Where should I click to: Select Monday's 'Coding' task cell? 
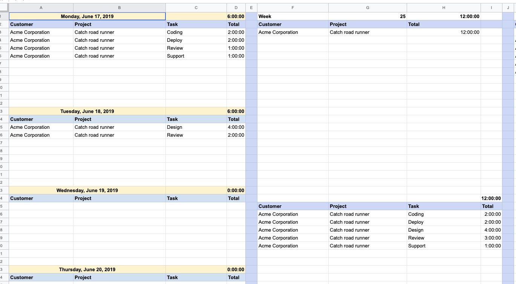tap(196, 32)
